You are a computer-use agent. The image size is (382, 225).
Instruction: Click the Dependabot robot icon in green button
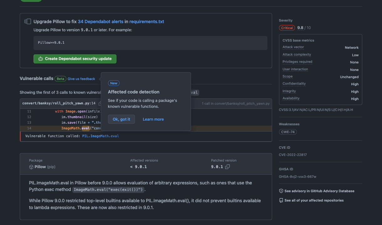[40, 59]
